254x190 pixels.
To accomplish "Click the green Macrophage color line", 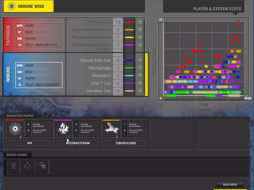I will click(x=129, y=68).
